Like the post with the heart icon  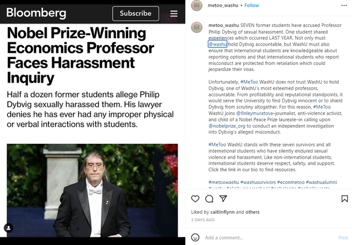click(195, 199)
